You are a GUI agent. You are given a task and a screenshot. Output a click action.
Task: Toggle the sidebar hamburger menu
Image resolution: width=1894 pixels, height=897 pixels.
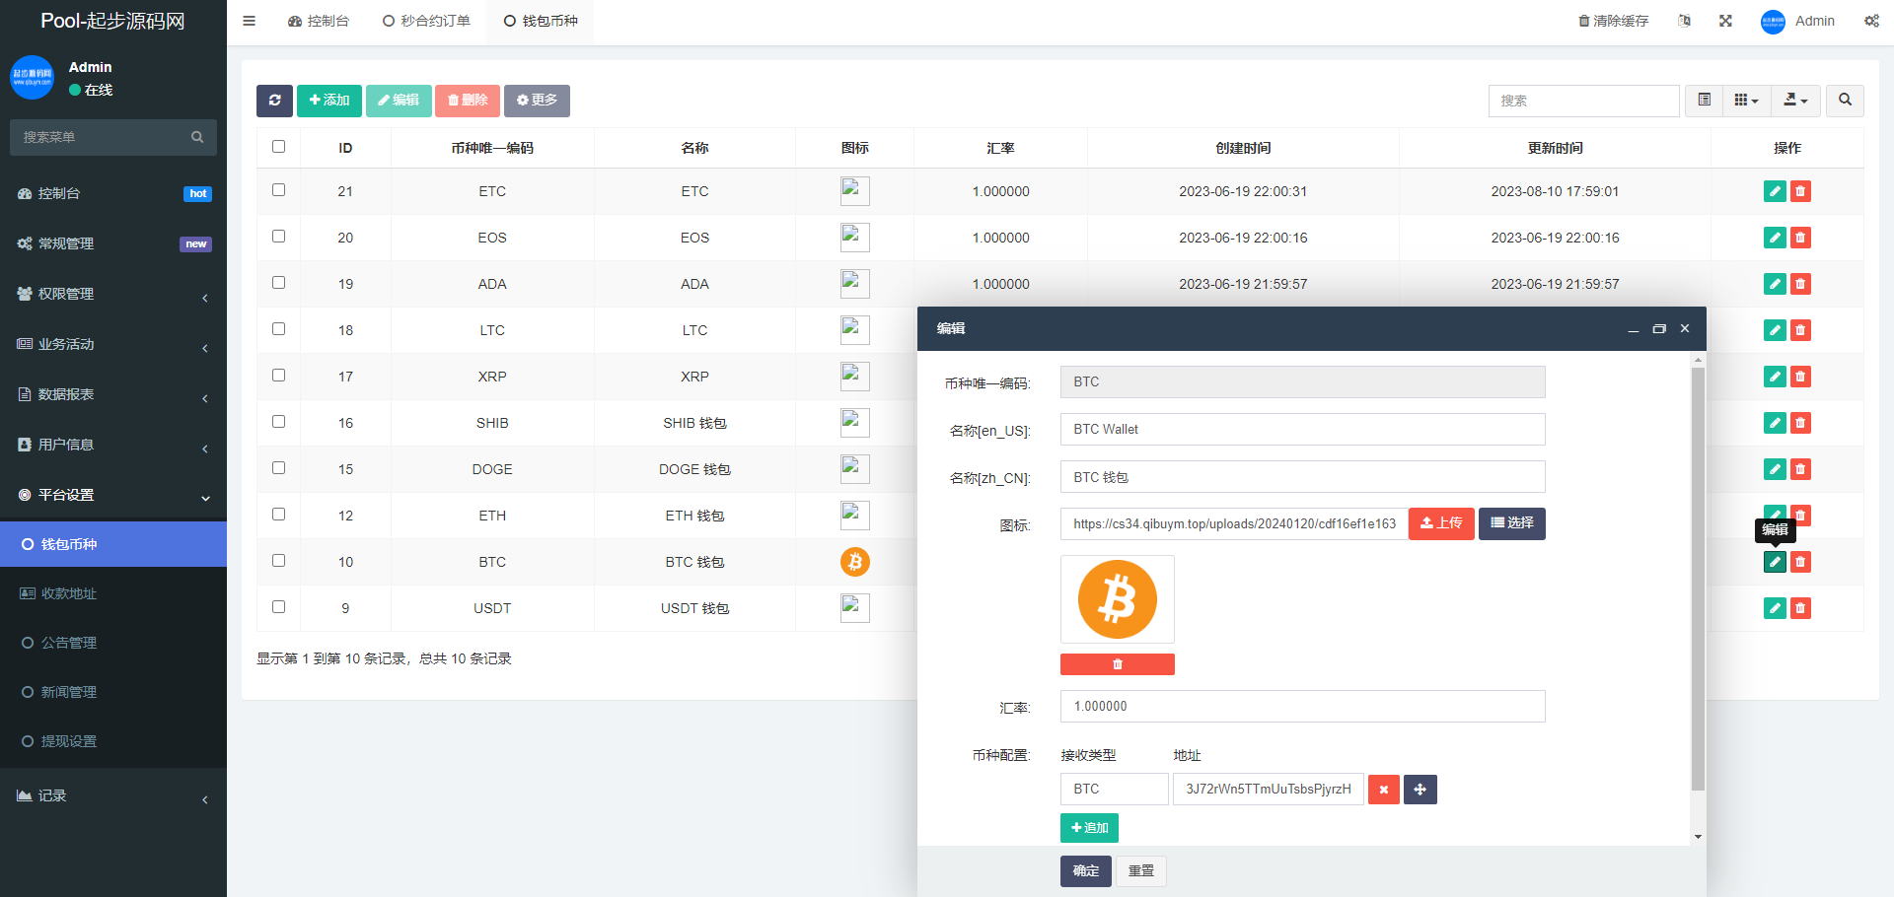pyautogui.click(x=249, y=21)
